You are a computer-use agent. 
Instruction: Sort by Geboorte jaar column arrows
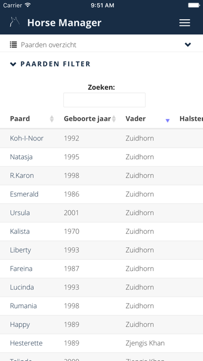click(x=113, y=119)
